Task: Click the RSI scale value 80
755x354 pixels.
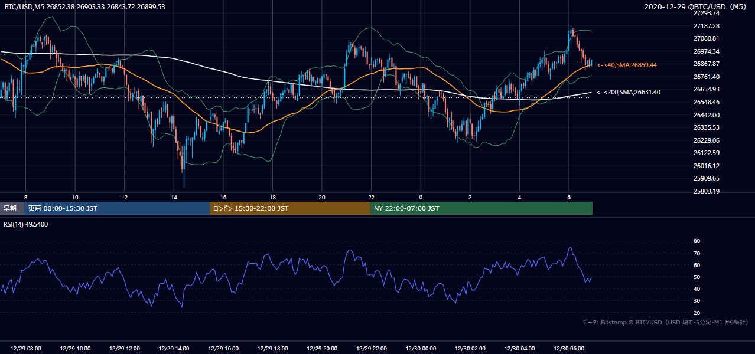Action: pos(697,241)
